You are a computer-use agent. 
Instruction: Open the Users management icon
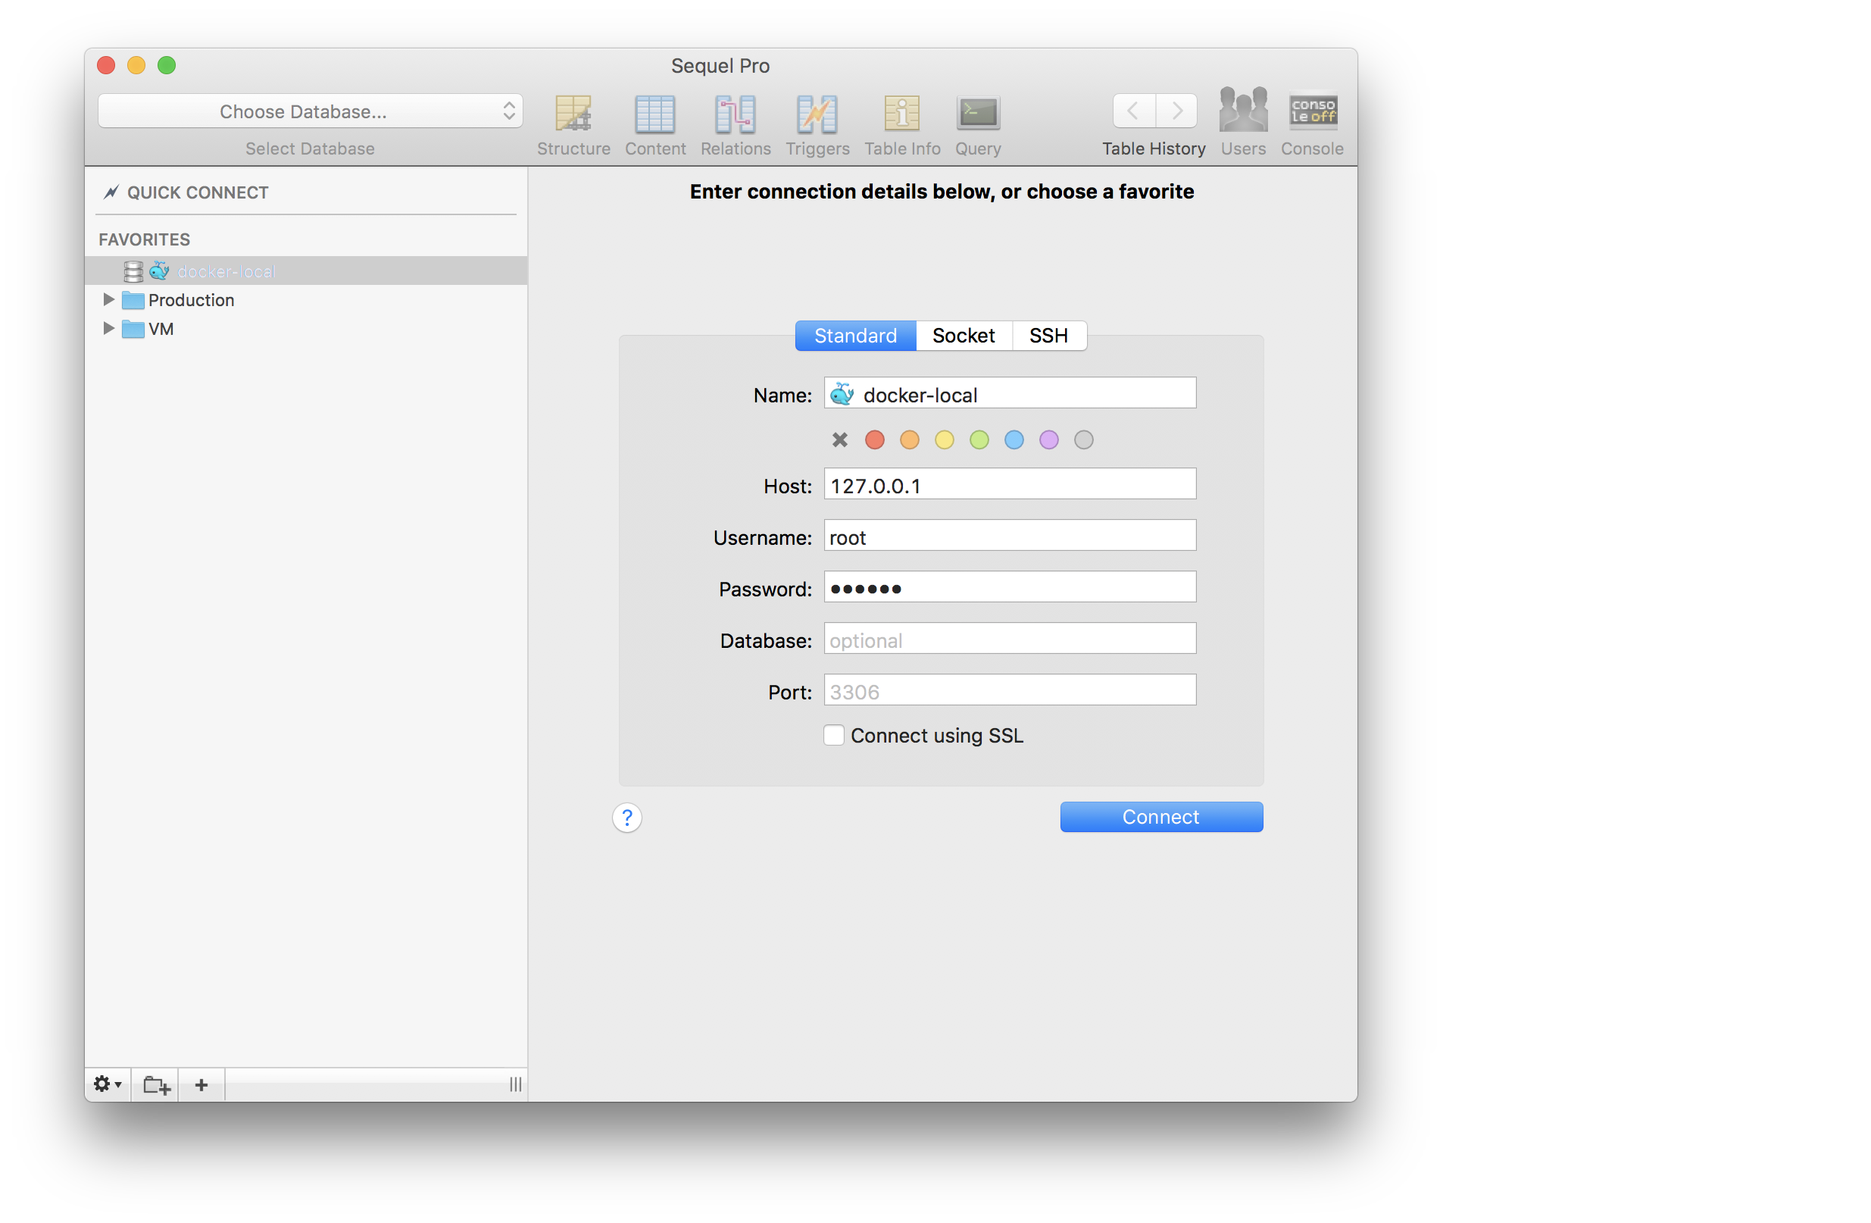pyautogui.click(x=1242, y=110)
